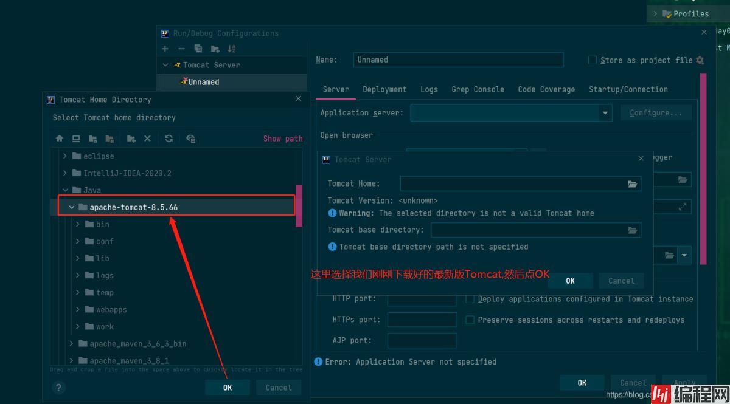Viewport: 730px width, 404px height.
Task: Check Deploy applications configured in Tomcat instance
Action: coord(470,299)
